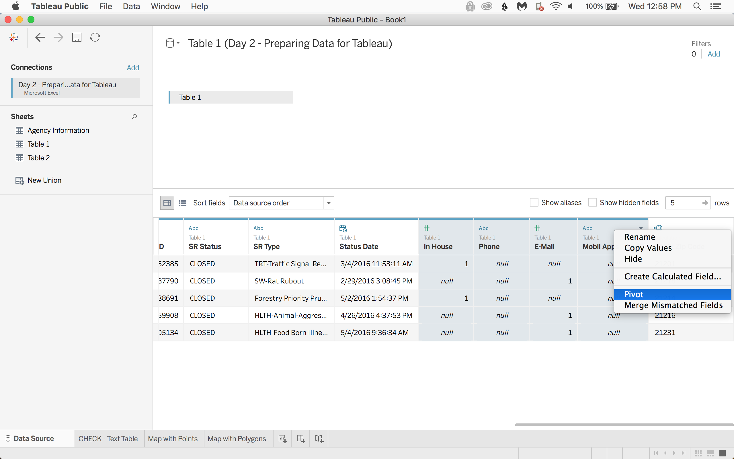Apply the row count with the arrow button
The width and height of the screenshot is (734, 459).
[x=705, y=203]
